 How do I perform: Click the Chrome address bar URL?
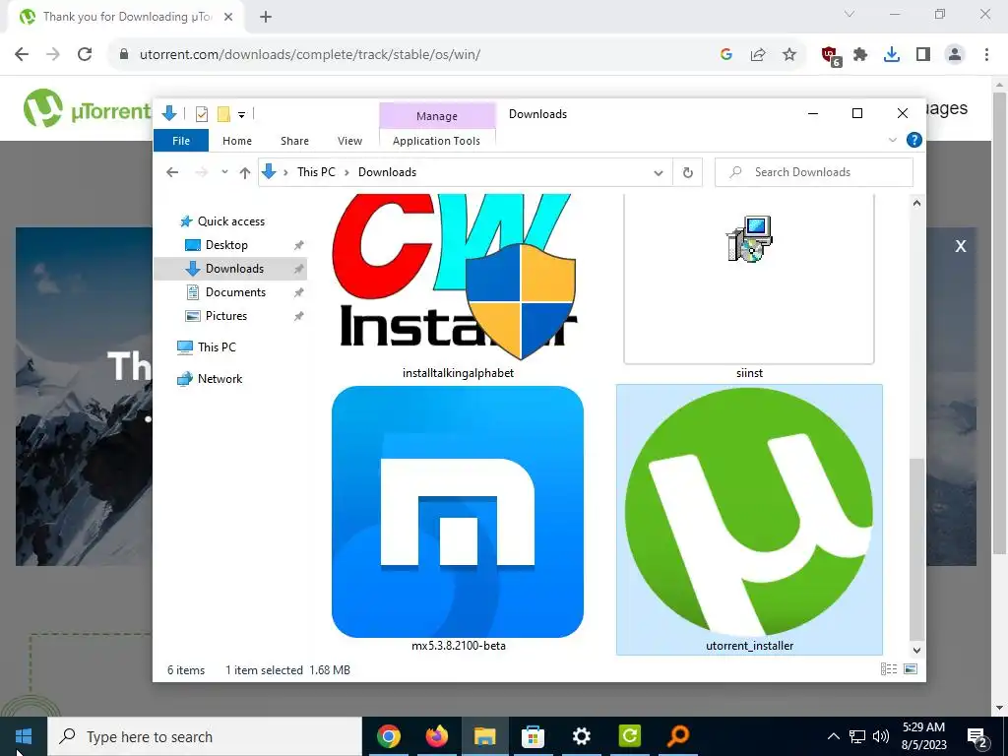pyautogui.click(x=310, y=55)
